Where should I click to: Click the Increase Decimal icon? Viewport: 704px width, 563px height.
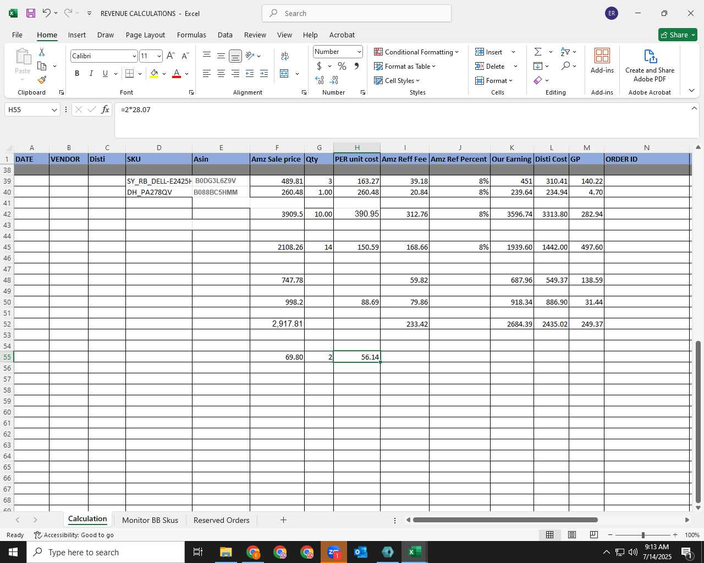coord(320,80)
